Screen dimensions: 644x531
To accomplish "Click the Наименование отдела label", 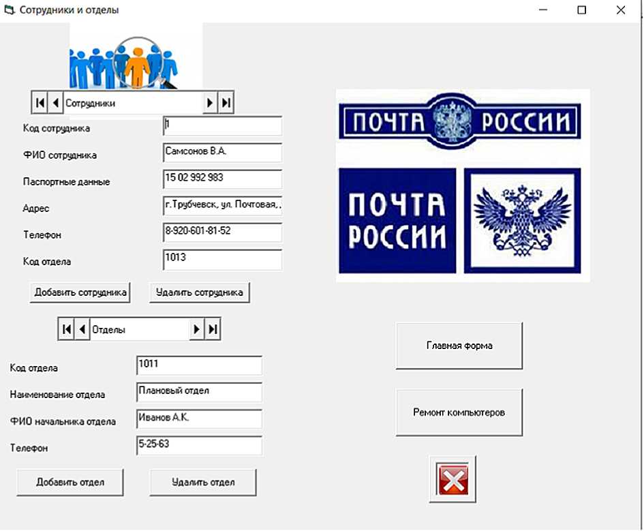I will tap(57, 395).
